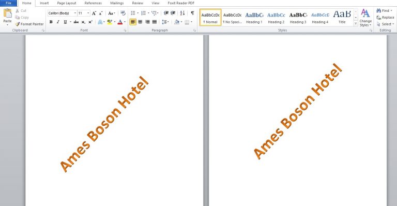This screenshot has width=397, height=206.
Task: Apply subscript formatting
Action: tap(83, 22)
